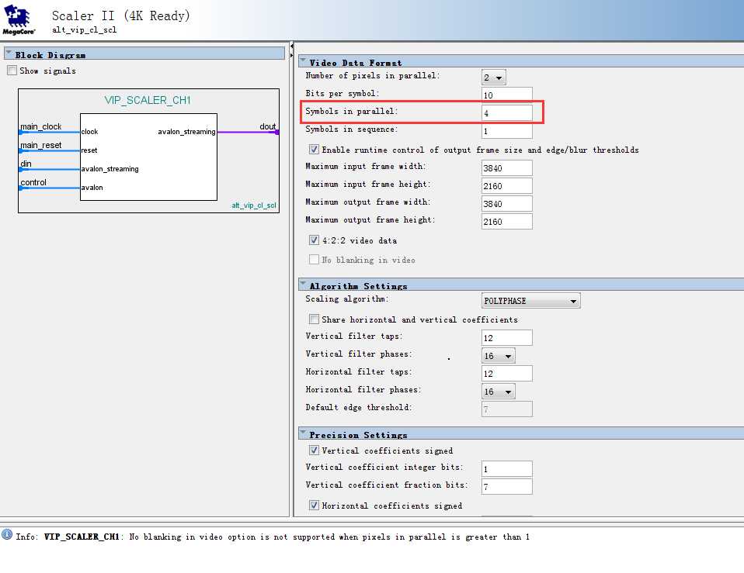Click the 'Scaler II (4K Ready)' title

click(x=120, y=16)
